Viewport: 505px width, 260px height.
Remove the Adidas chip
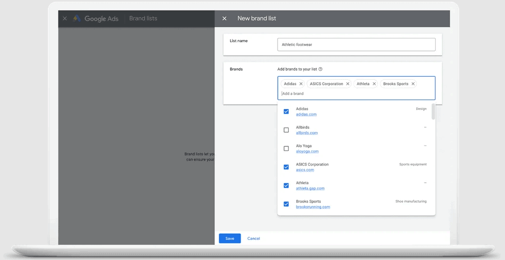tap(301, 84)
